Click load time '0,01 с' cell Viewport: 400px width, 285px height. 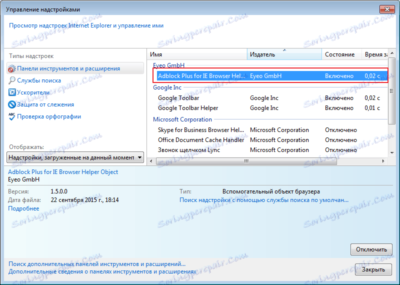(x=372, y=108)
